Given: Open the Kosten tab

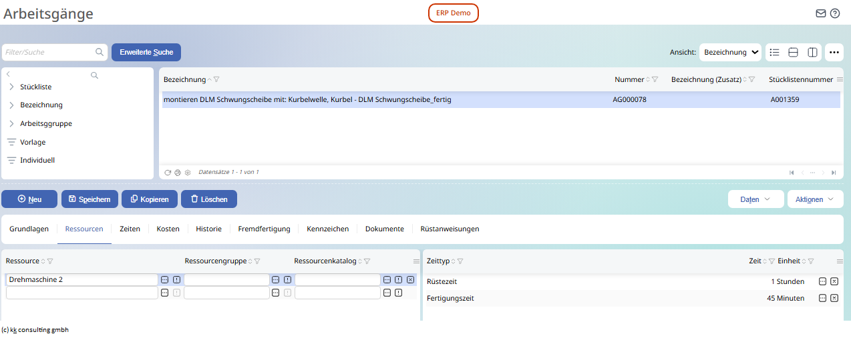Looking at the screenshot, I should click(x=168, y=229).
